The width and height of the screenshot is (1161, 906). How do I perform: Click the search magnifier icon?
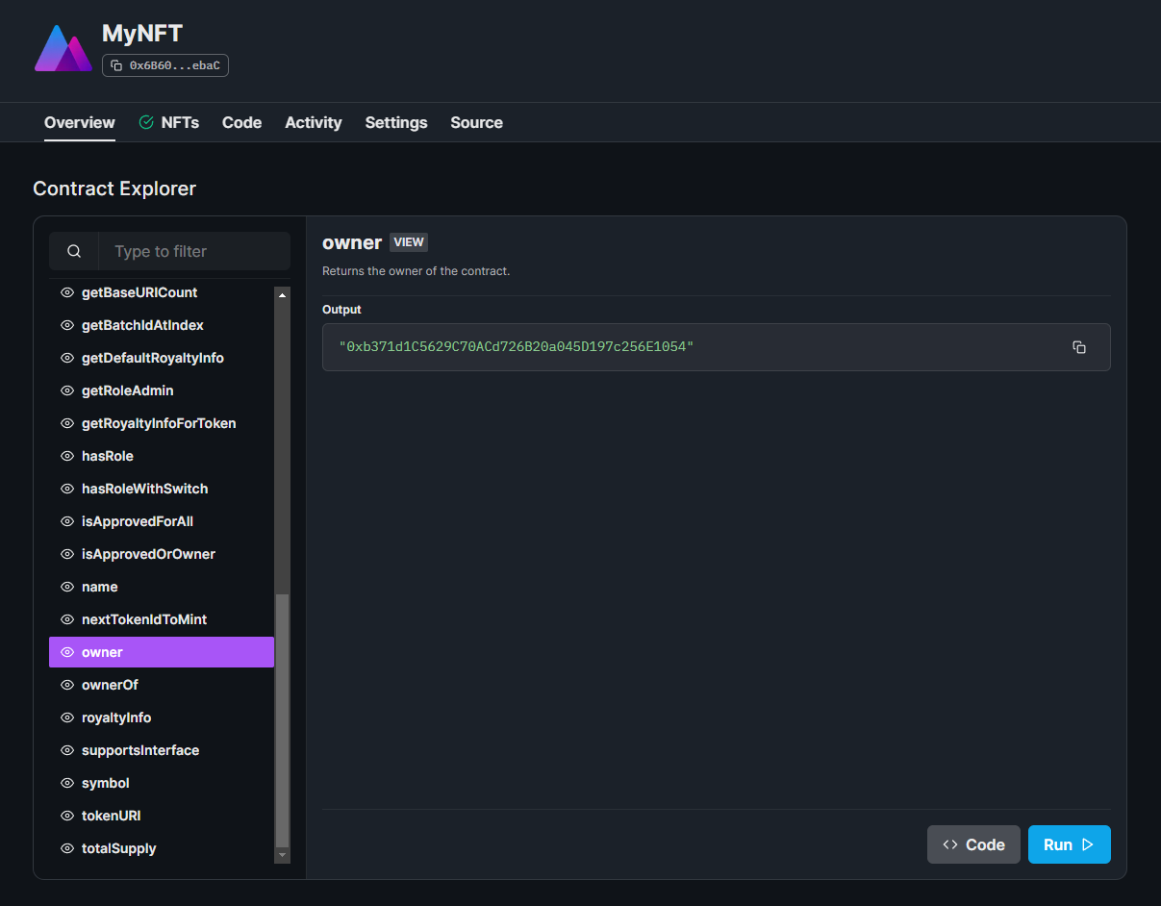74,251
